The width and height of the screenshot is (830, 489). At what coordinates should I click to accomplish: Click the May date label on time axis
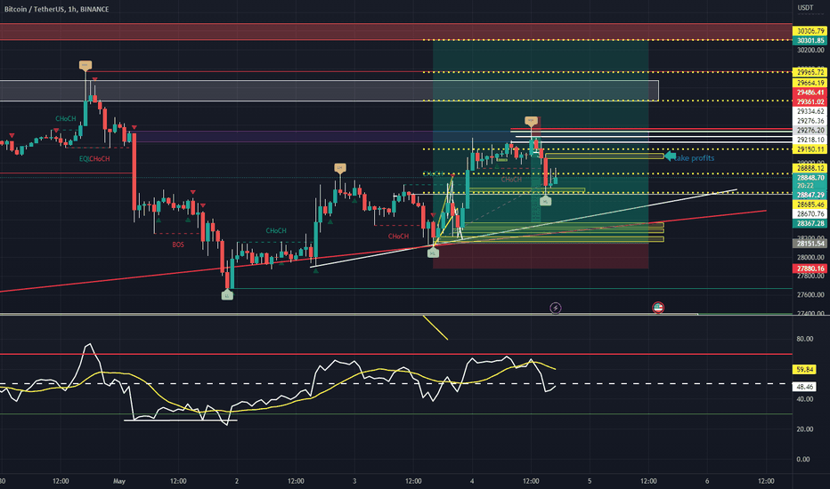coord(119,481)
